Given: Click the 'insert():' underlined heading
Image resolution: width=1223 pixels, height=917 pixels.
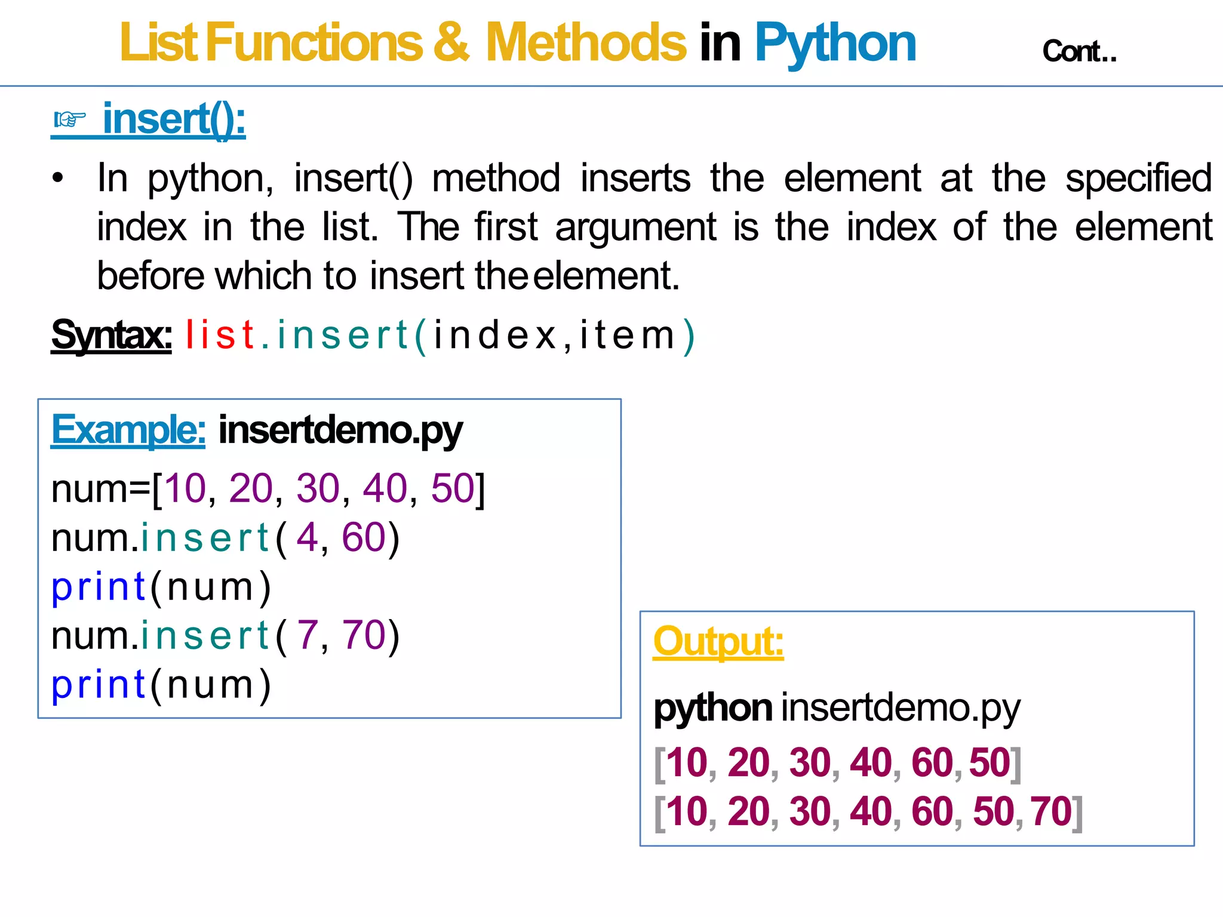Looking at the screenshot, I should pos(174,119).
